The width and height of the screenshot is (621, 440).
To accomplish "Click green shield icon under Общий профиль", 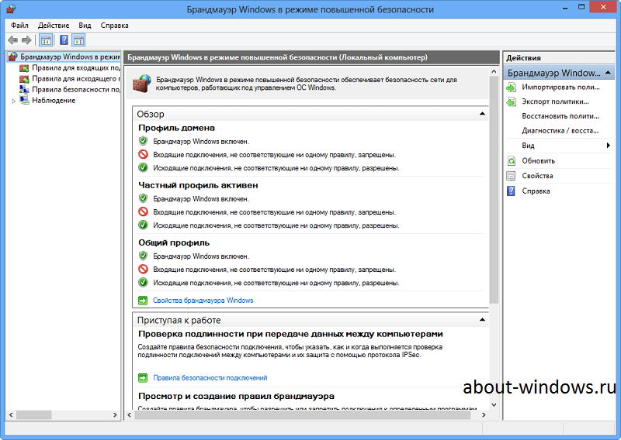I will click(x=143, y=256).
